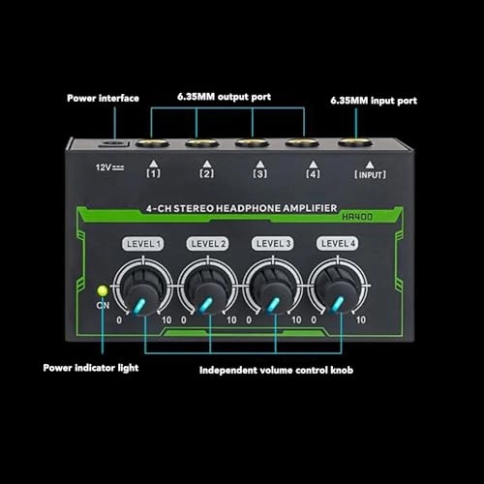The height and width of the screenshot is (484, 484).
Task: Click the LEVEL 2 volume knob
Action: click(x=207, y=291)
